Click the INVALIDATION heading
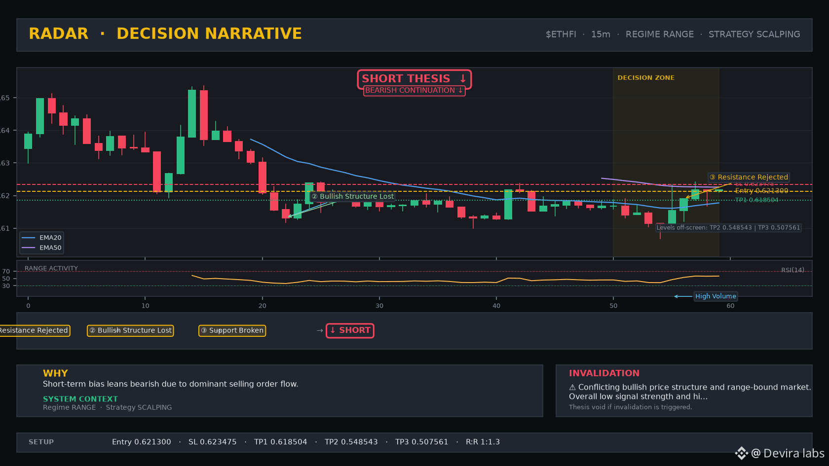Image resolution: width=829 pixels, height=466 pixels. pos(604,373)
